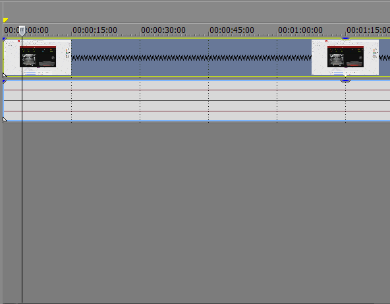Viewport: 390px width, 304px height.
Task: Move cursor to 00:00:45:00 on the ruler
Action: point(232,30)
